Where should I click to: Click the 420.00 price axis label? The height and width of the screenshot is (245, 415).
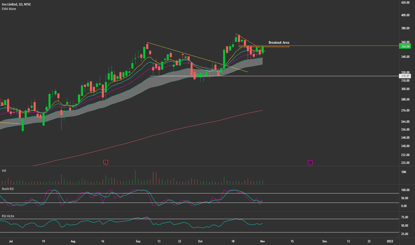point(405,3)
